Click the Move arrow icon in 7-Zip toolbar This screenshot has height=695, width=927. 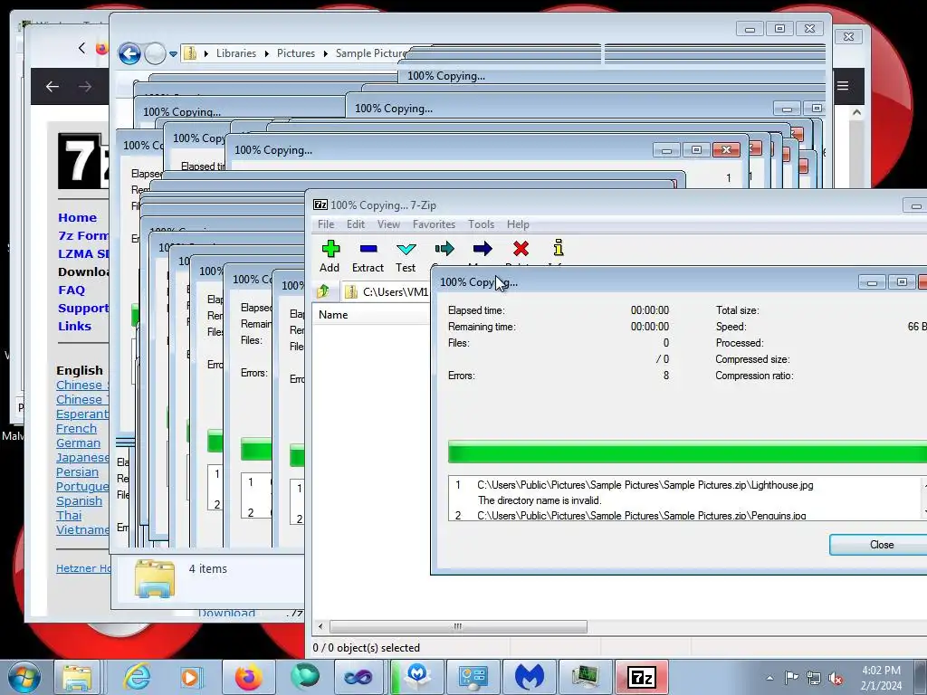tap(483, 249)
